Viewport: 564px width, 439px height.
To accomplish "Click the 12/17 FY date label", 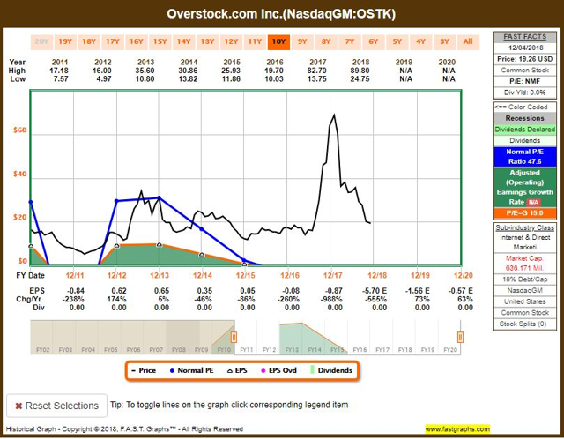I will point(333,276).
